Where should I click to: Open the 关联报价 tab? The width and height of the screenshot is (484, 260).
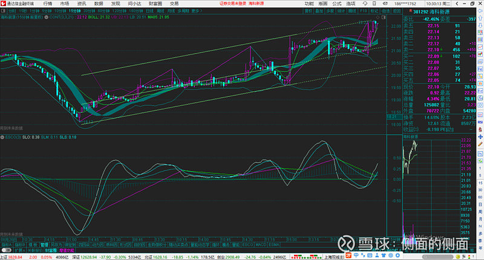(x=35, y=250)
